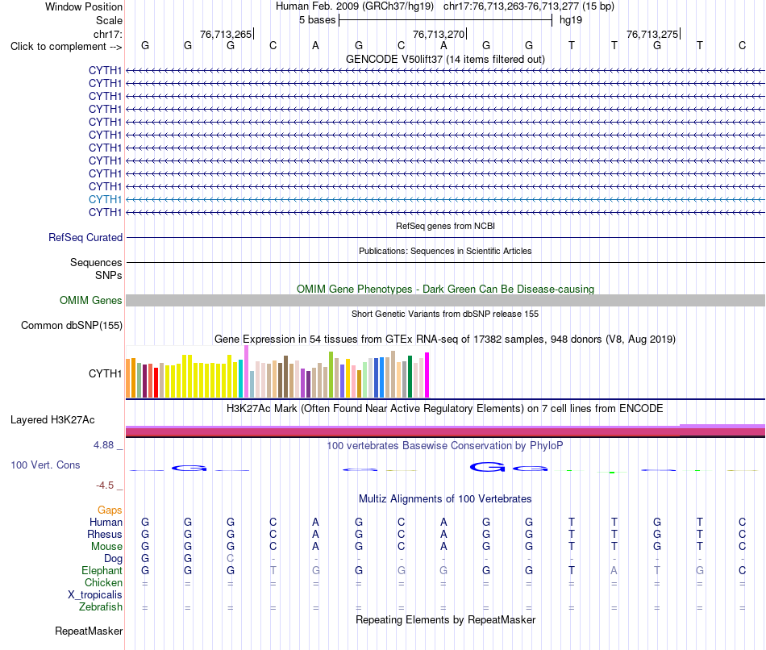
Task: Select the Dog species label
Action: tap(113, 559)
